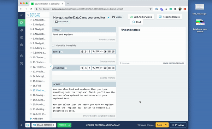Insert image from the CITATIONS toolbar
Screen dimensions: 212x129
(105, 68)
